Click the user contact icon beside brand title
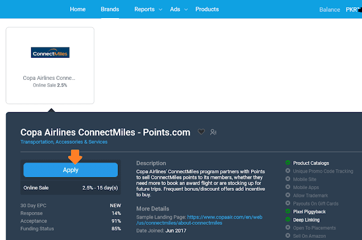This screenshot has width=362, height=240. click(x=214, y=132)
